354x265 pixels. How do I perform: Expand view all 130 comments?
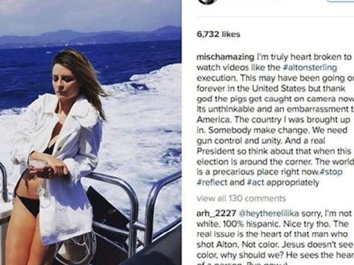pyautogui.click(x=241, y=199)
